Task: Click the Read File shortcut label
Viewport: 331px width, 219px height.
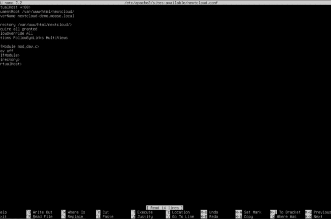Action: [x=42, y=217]
